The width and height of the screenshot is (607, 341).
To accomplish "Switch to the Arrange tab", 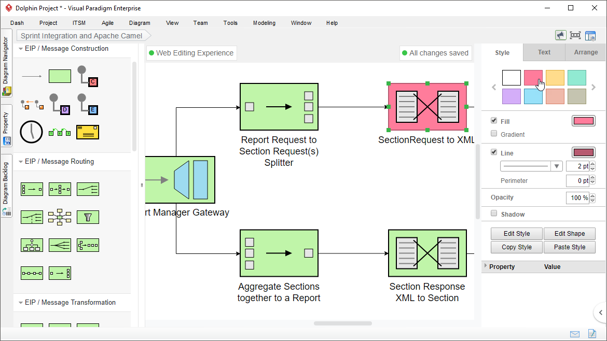I will [x=586, y=52].
